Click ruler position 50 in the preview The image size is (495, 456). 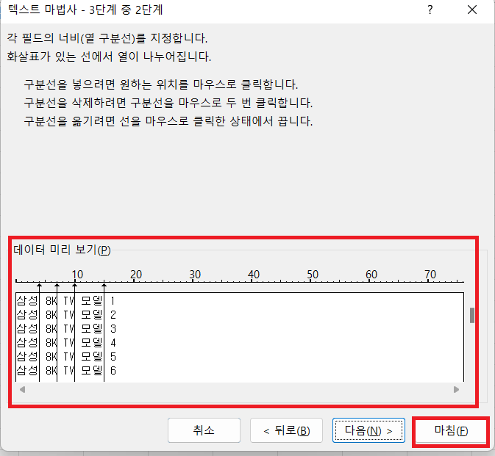[x=313, y=275]
